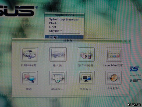
Task: Click the 網路 text label
Action: 29,89
